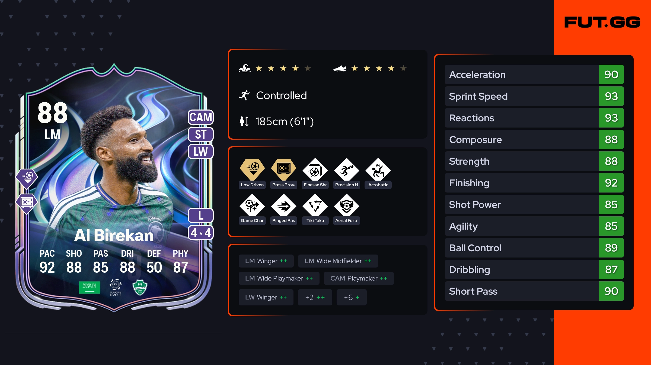This screenshot has height=365, width=651.
Task: Select the Game Changer playstyle icon
Action: point(252,205)
